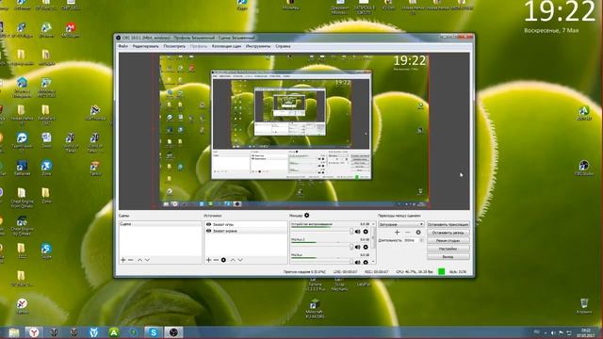Select the Сцена entry in scenes list
The width and height of the screenshot is (603, 339).
coord(160,224)
